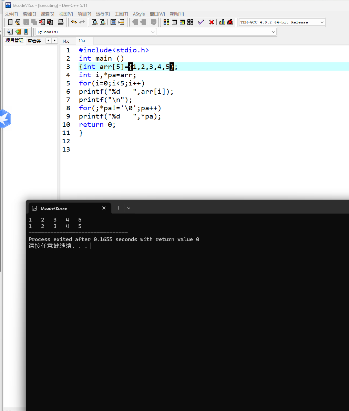The height and width of the screenshot is (411, 349).
Task: Click the Goto line toolbar icon
Action: pos(121,22)
